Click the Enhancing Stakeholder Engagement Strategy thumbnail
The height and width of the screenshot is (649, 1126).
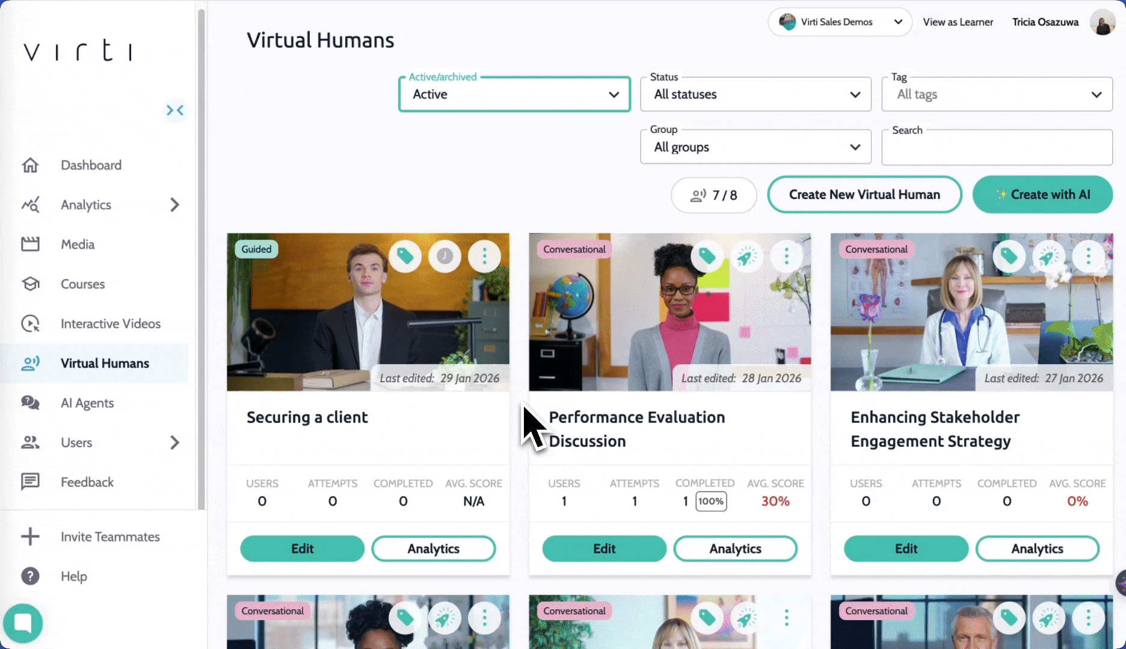point(972,312)
